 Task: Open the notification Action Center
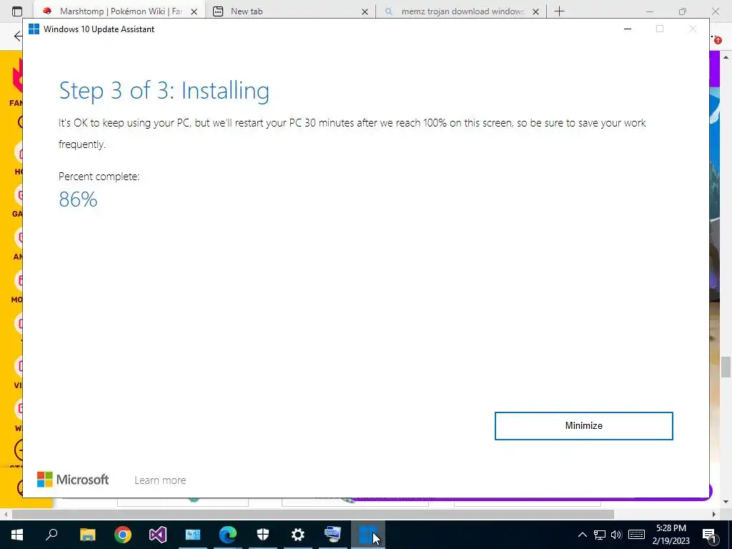[709, 535]
